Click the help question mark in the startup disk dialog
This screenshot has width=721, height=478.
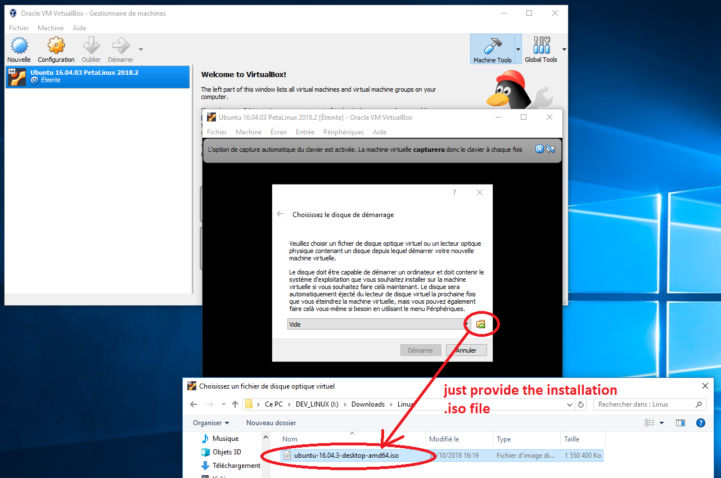tap(454, 192)
